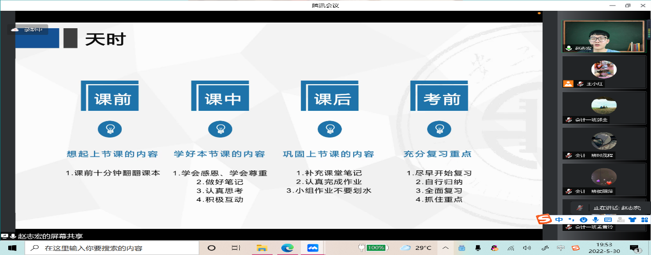Open the Windows Start menu
The width and height of the screenshot is (651, 255).
coord(12,248)
